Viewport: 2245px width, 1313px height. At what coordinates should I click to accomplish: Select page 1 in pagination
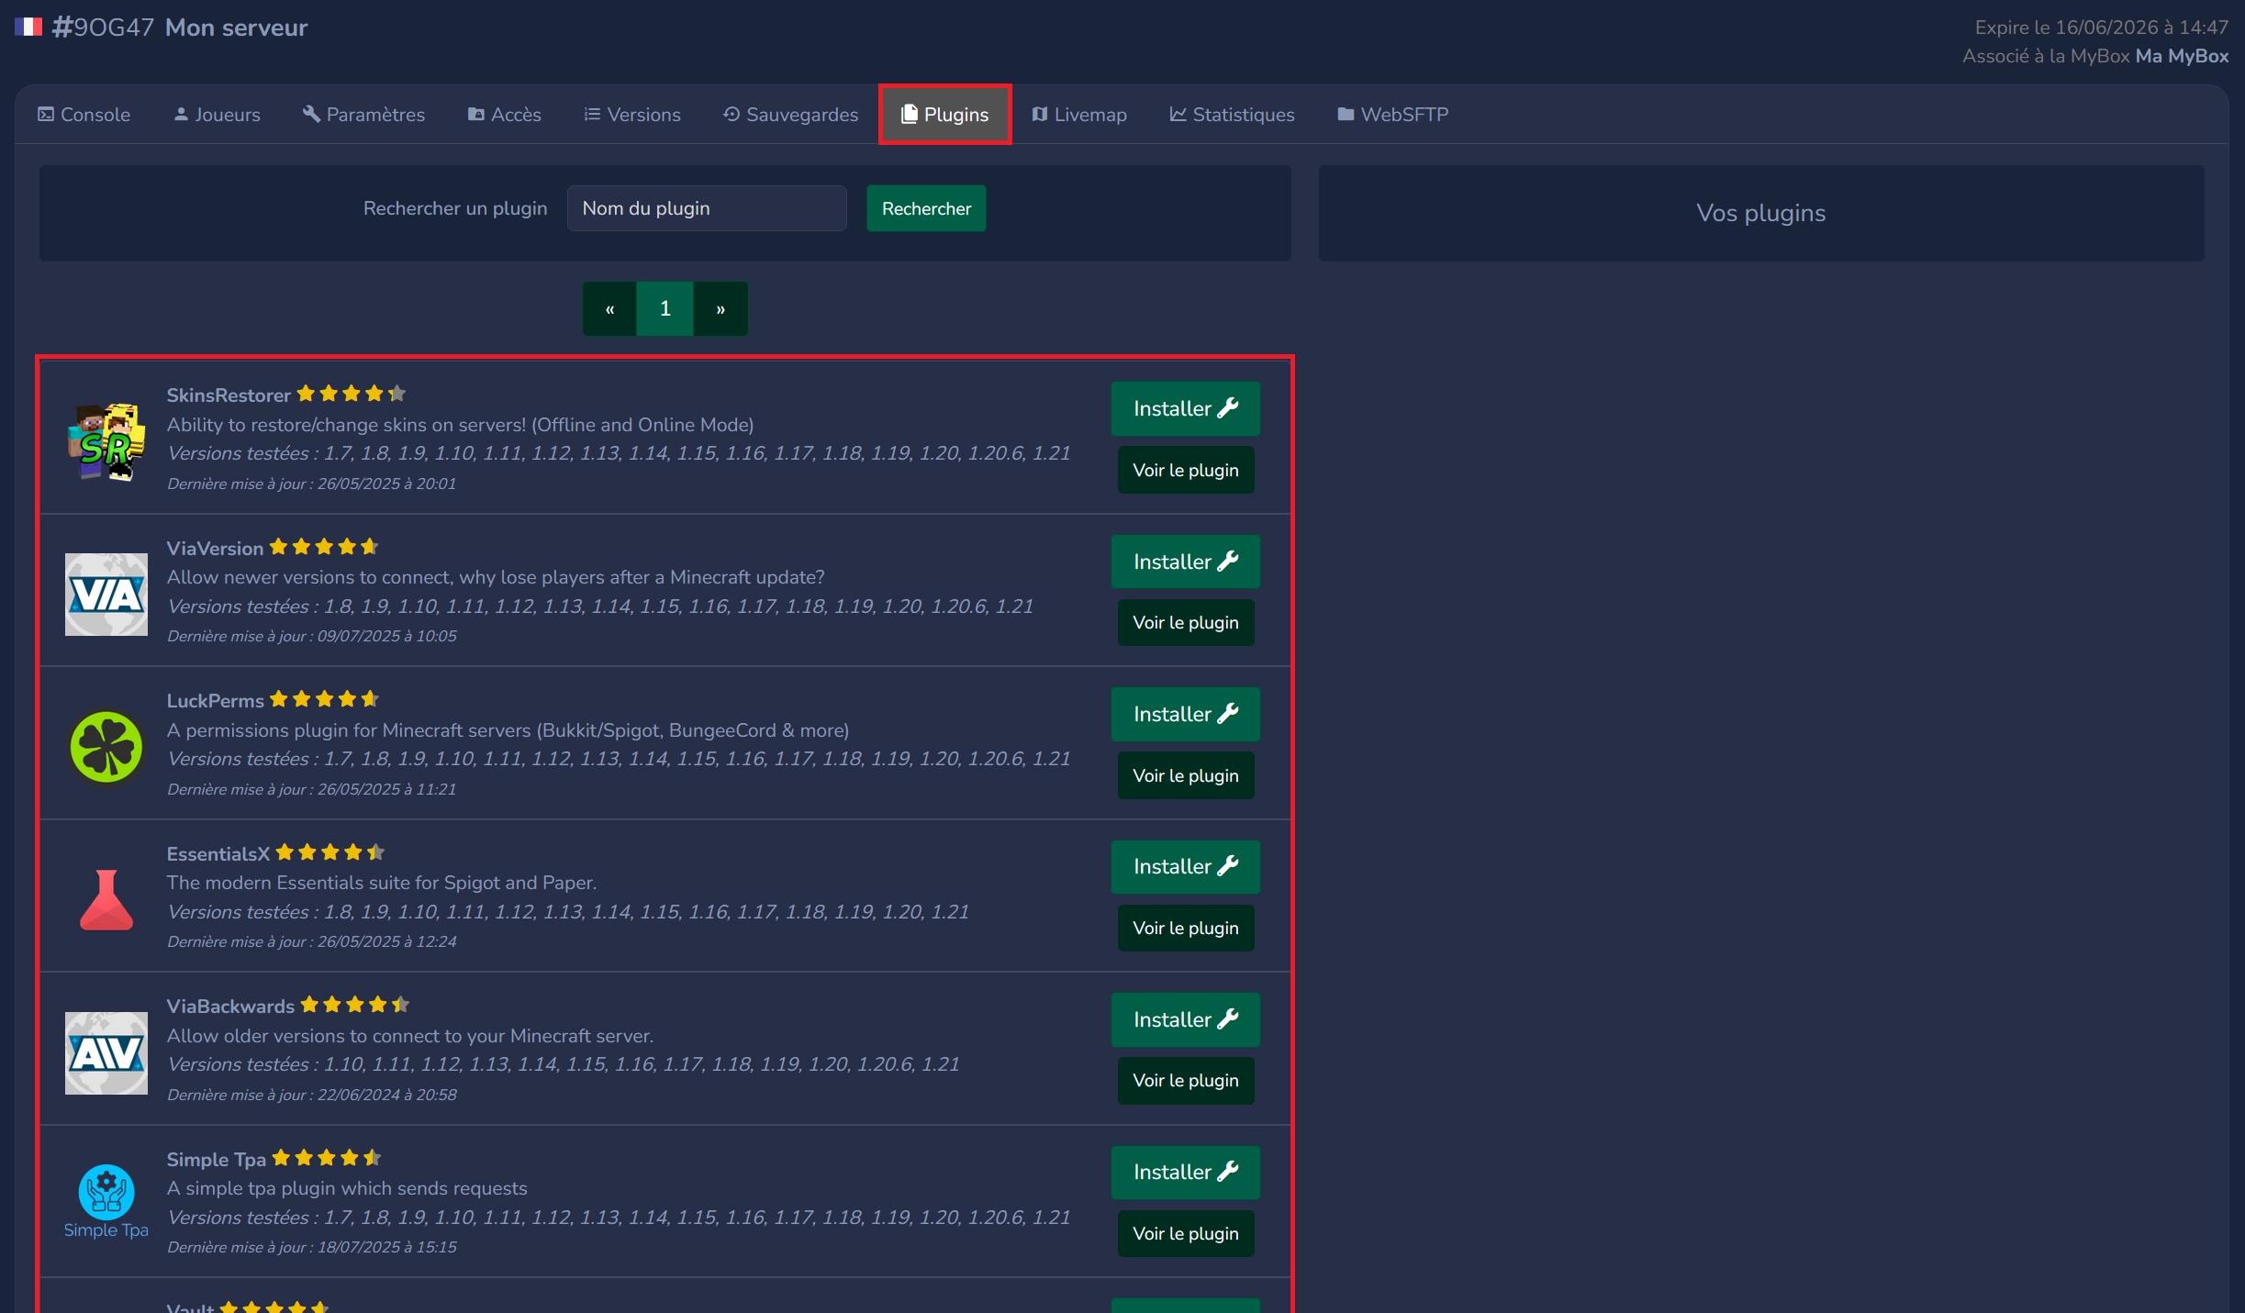[665, 309]
